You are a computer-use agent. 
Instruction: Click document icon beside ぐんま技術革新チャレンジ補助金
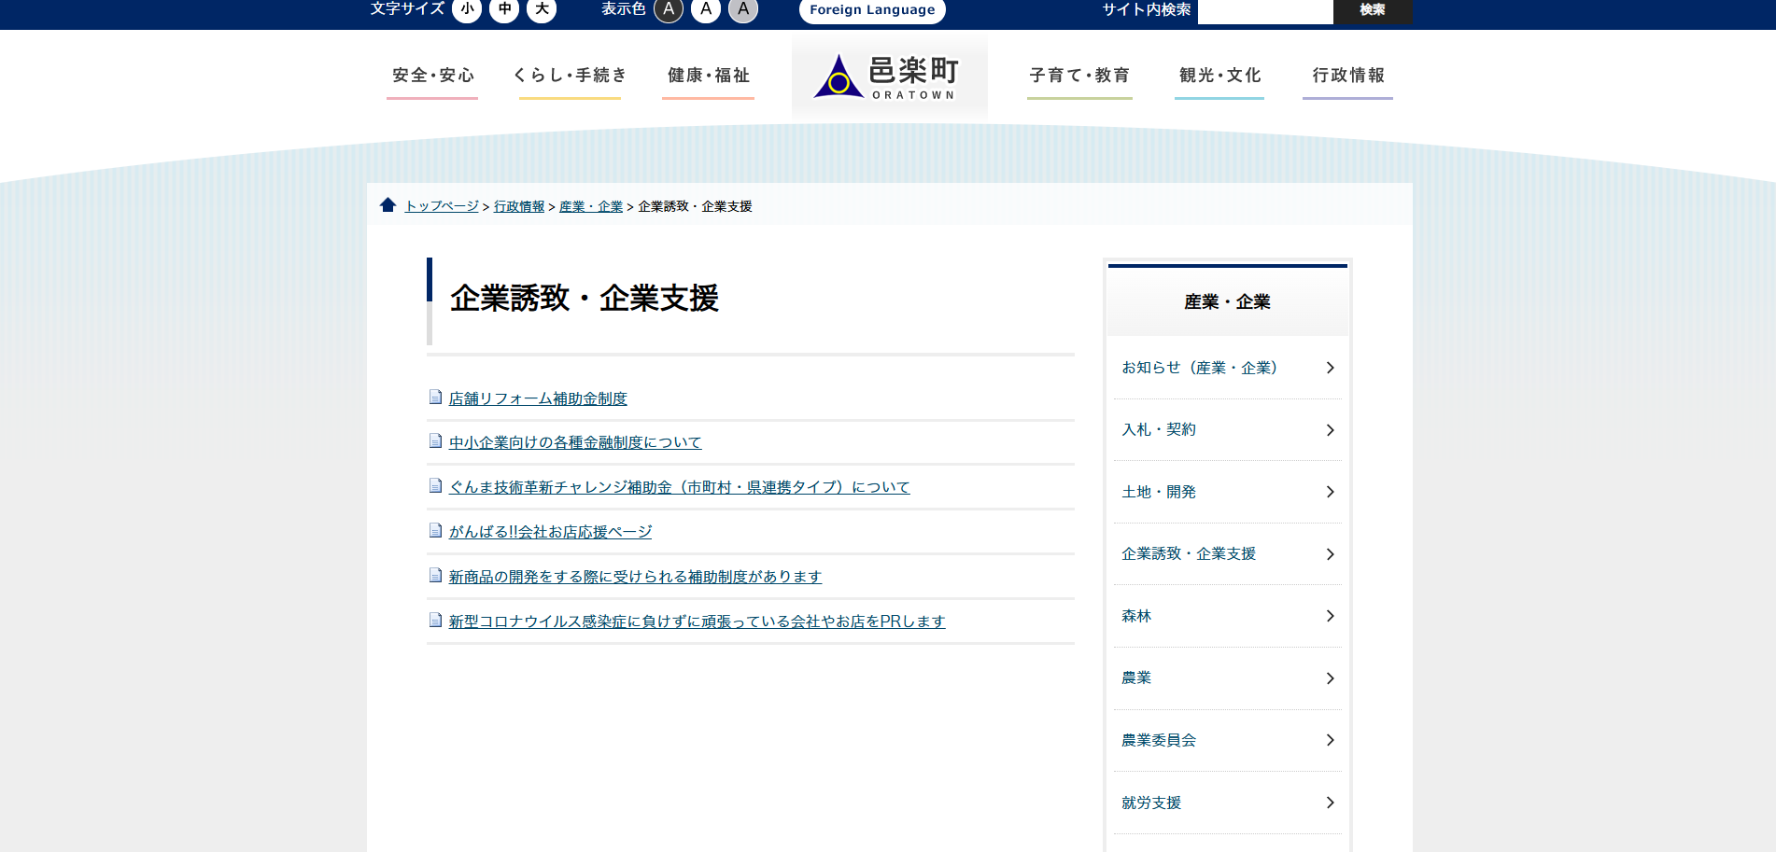pyautogui.click(x=435, y=486)
